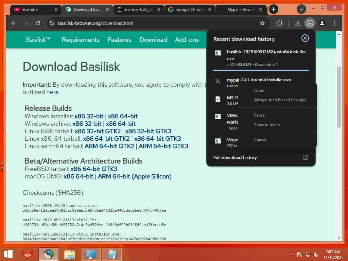
Task: Switch to the Mypal Download tab
Action: tap(241, 10)
